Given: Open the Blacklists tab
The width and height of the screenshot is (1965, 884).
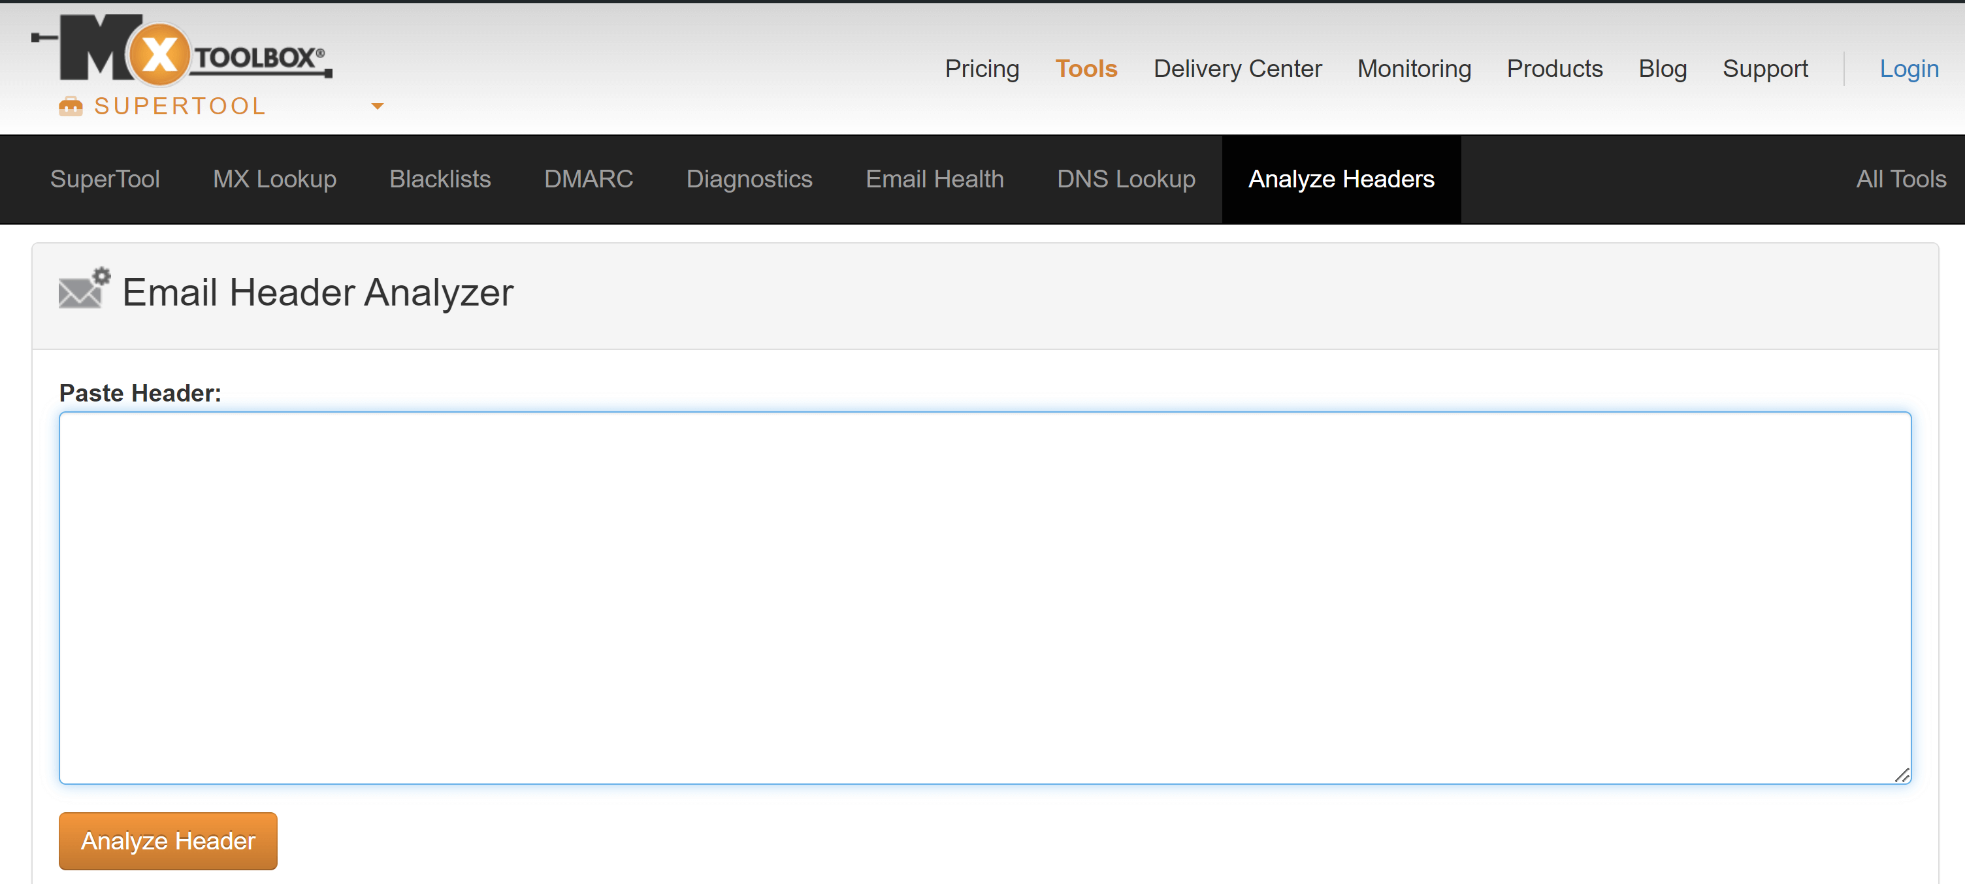Looking at the screenshot, I should click(x=440, y=179).
